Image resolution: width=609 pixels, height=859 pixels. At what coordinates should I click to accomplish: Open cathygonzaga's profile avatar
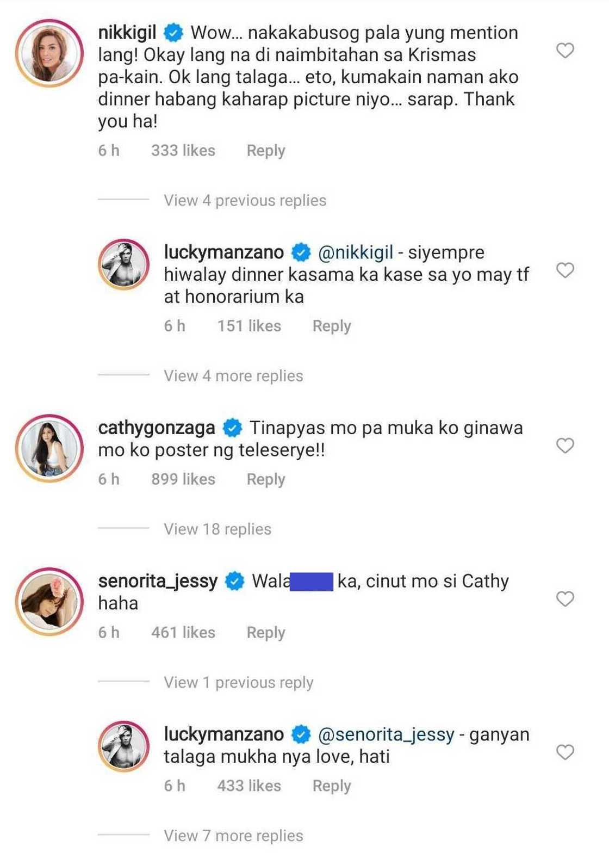pyautogui.click(x=49, y=449)
